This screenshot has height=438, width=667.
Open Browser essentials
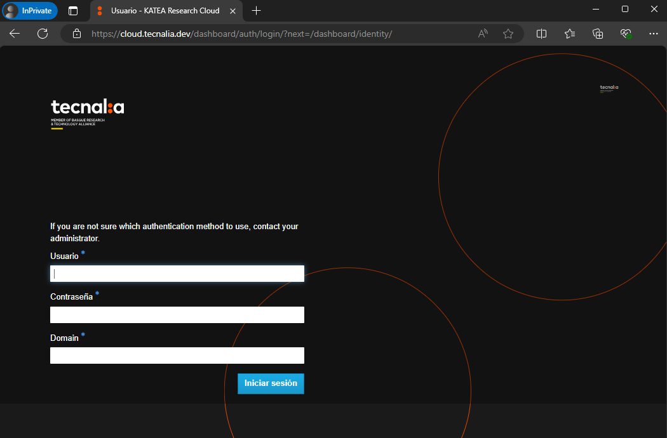(626, 34)
